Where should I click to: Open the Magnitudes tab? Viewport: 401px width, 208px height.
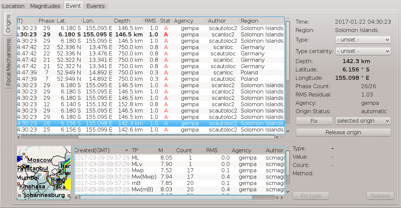tap(45, 6)
